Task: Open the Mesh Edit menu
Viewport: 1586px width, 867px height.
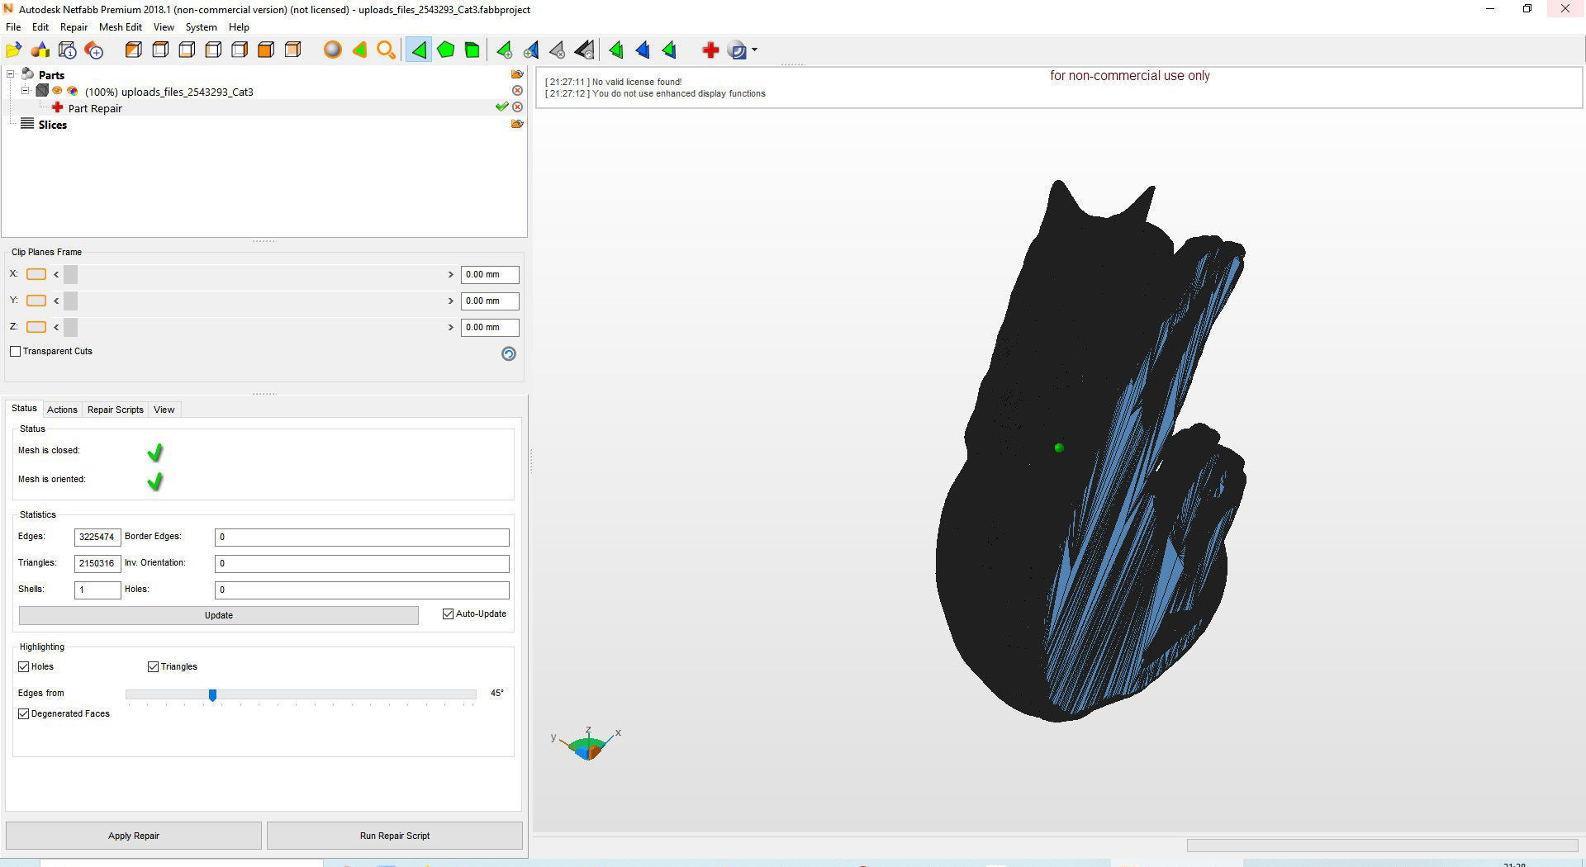Action: click(x=121, y=27)
